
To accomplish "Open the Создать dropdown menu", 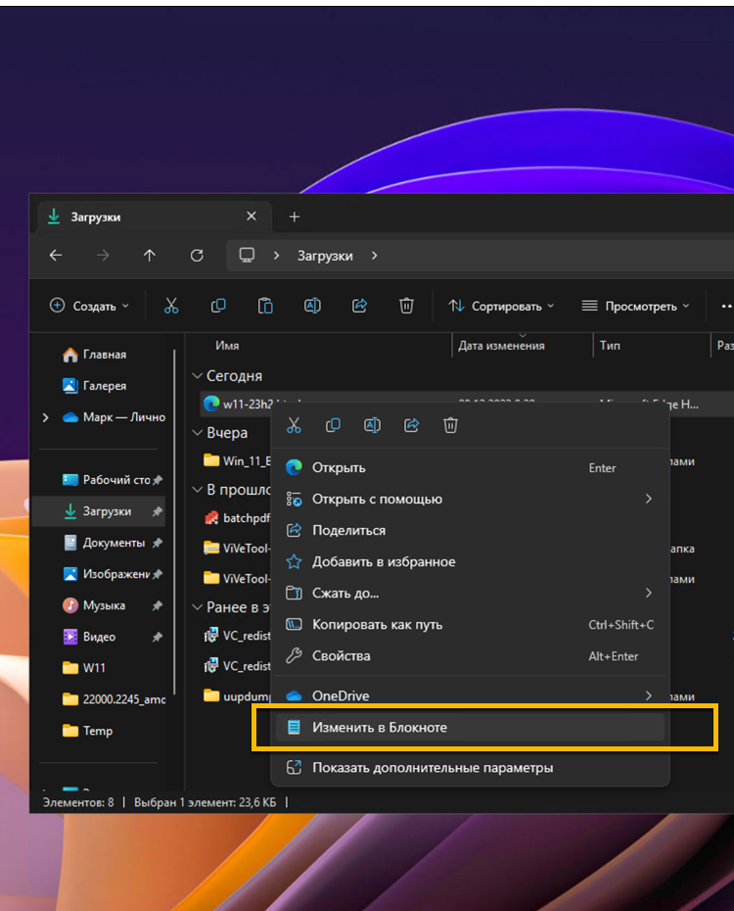I will click(89, 307).
